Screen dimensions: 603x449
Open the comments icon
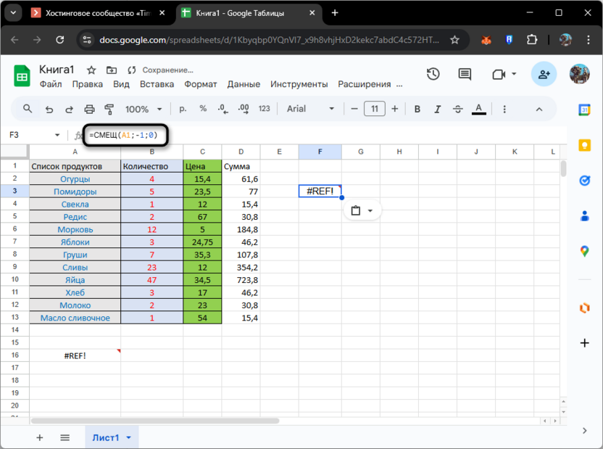[x=465, y=74]
